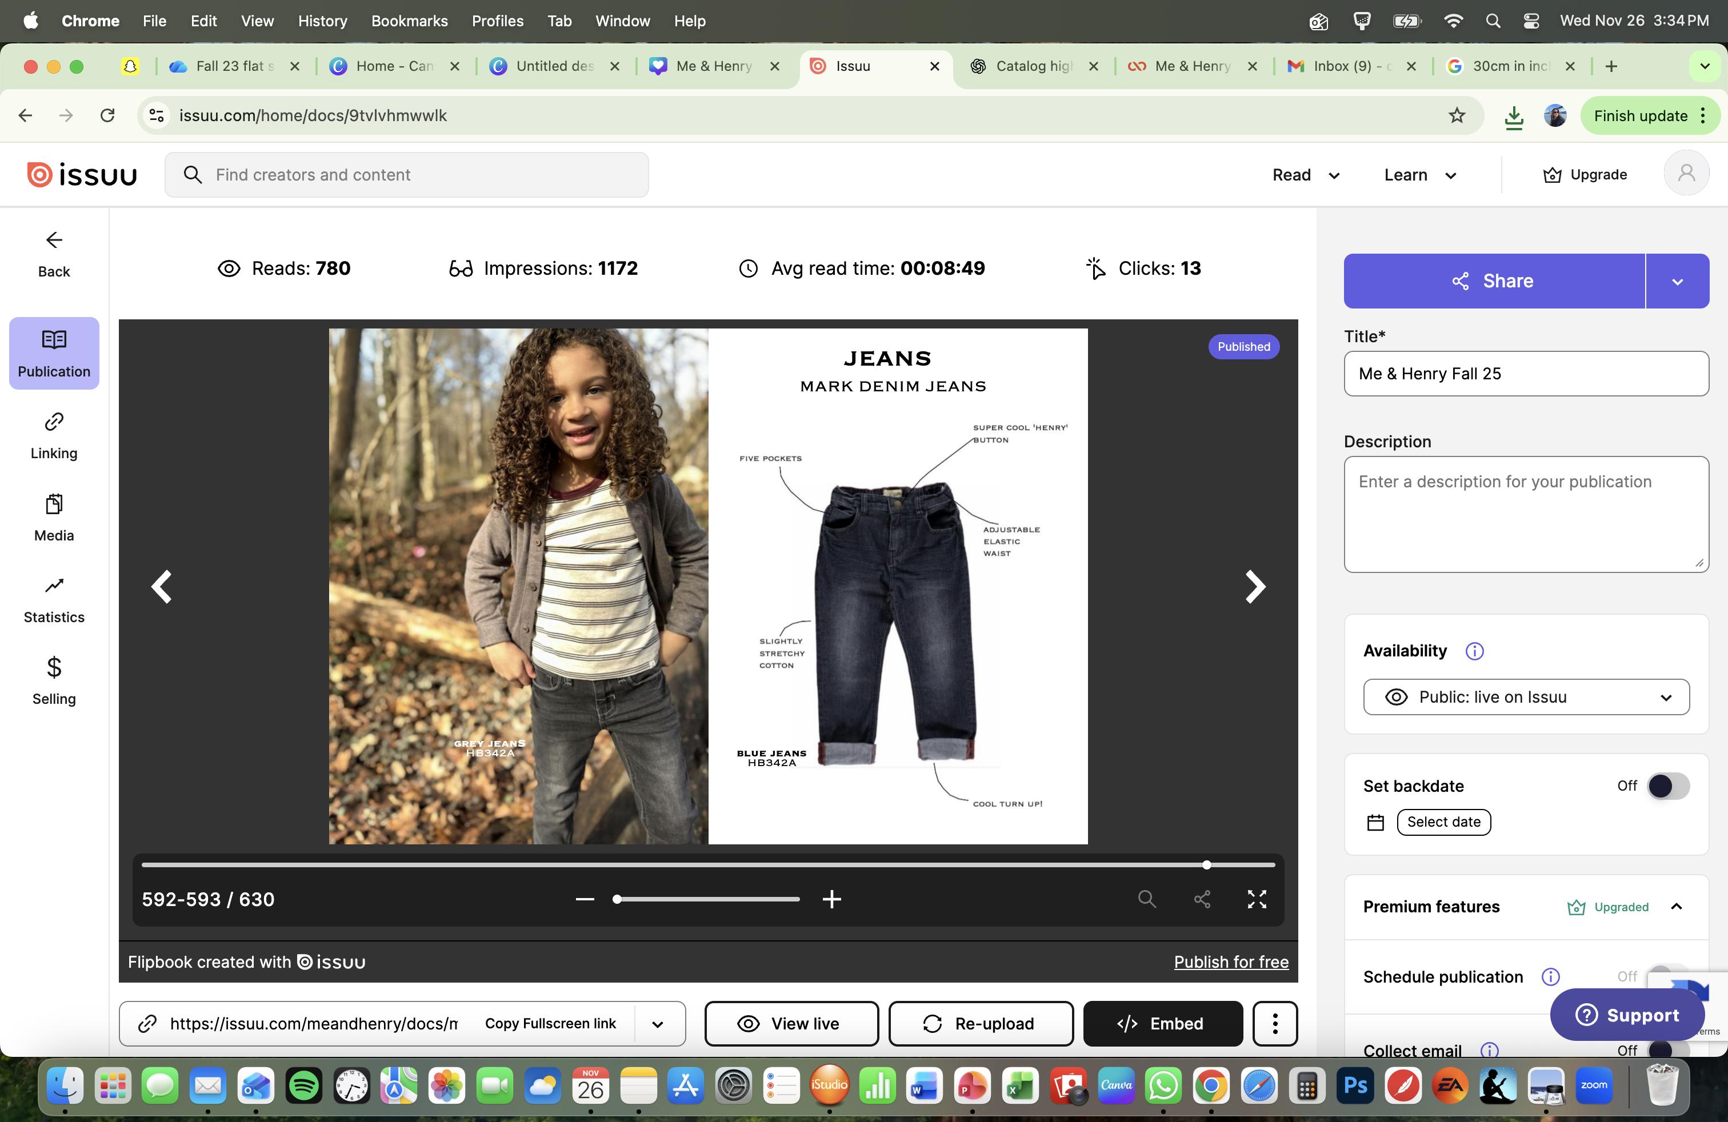Expand the Share button dropdown arrow

1677,282
